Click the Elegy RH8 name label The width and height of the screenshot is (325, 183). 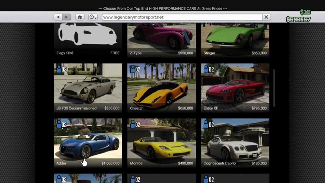tap(65, 53)
